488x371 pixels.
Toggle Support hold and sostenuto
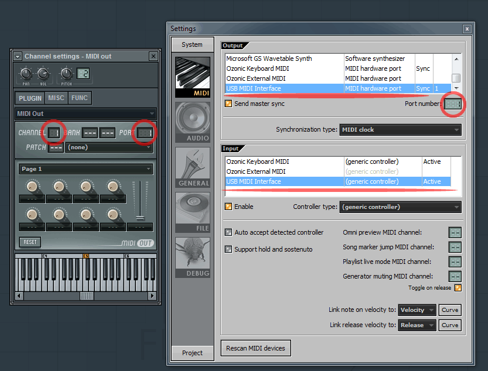228,249
